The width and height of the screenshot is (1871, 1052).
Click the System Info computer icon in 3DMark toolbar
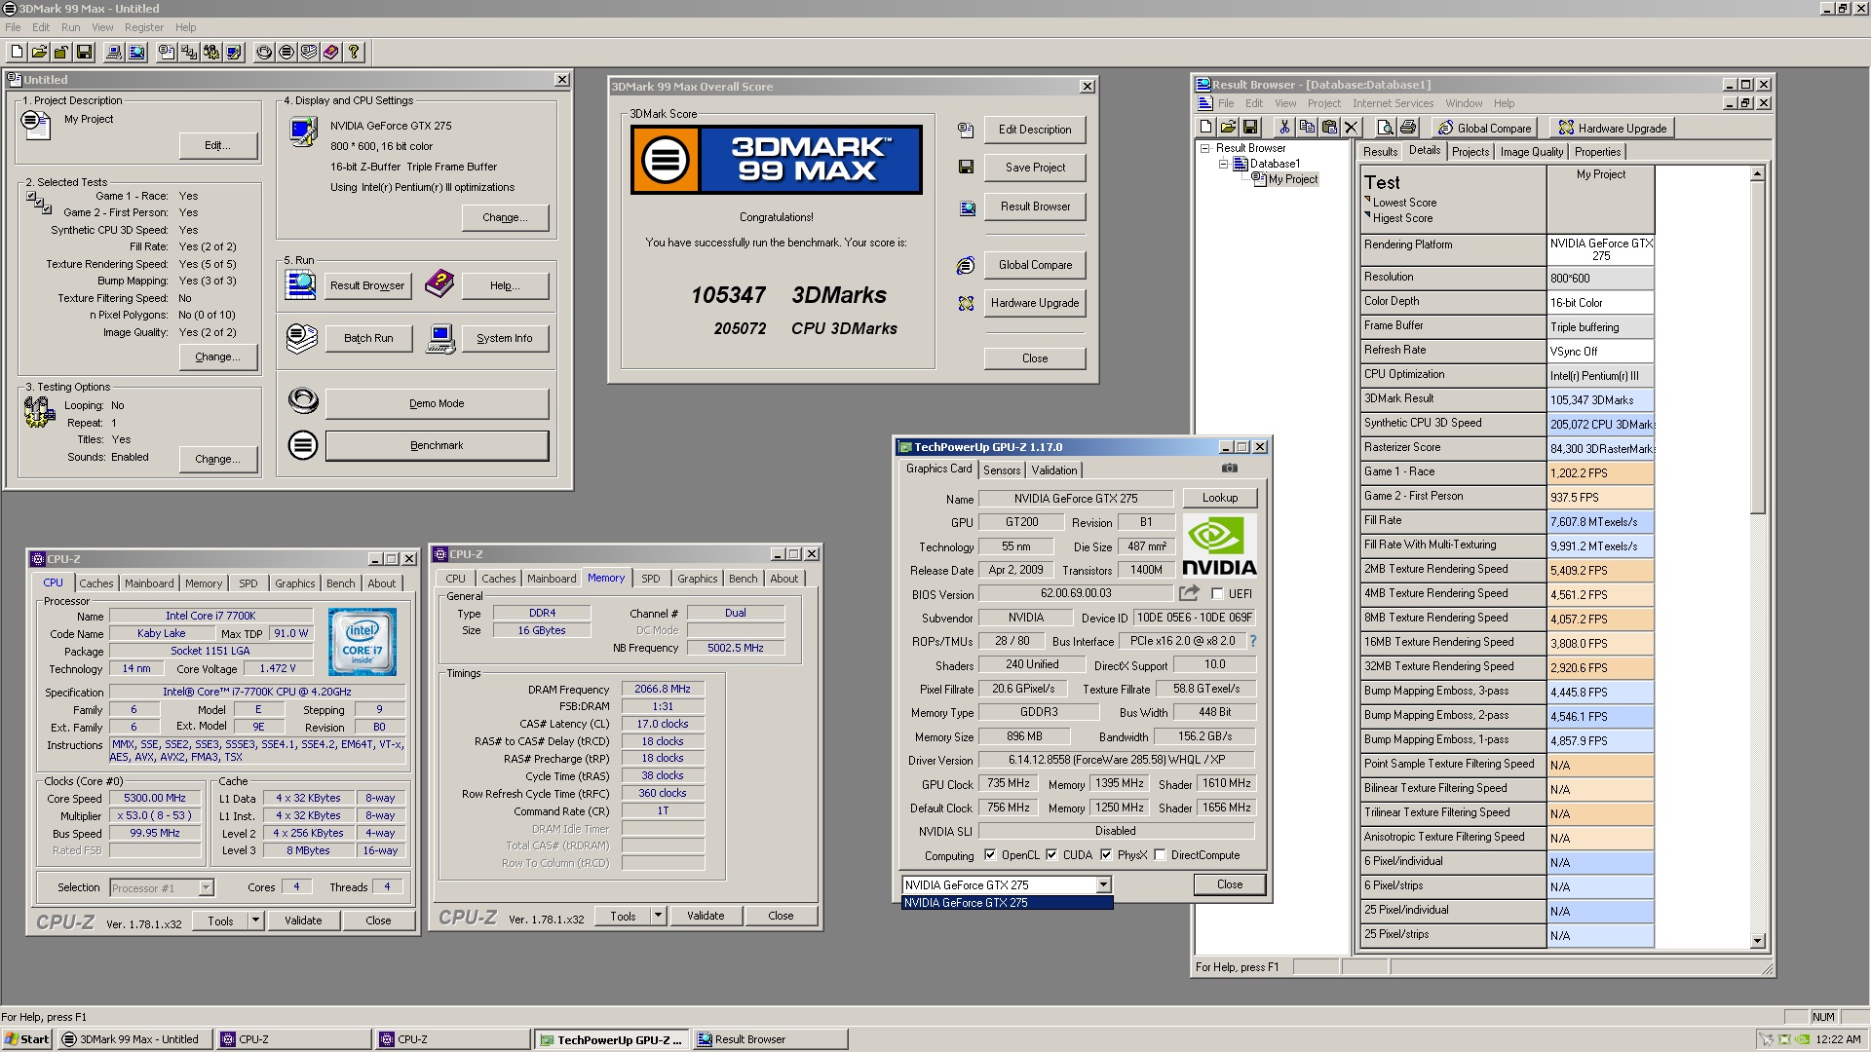coord(114,52)
